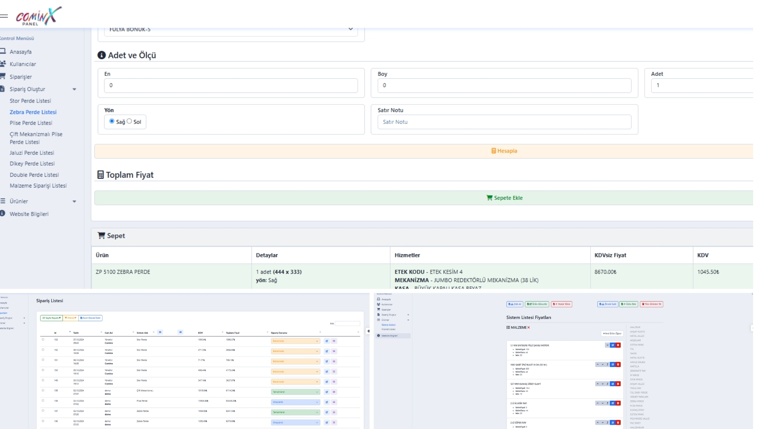Open Plise Perde Listesi
The height and width of the screenshot is (429, 763).
31,123
